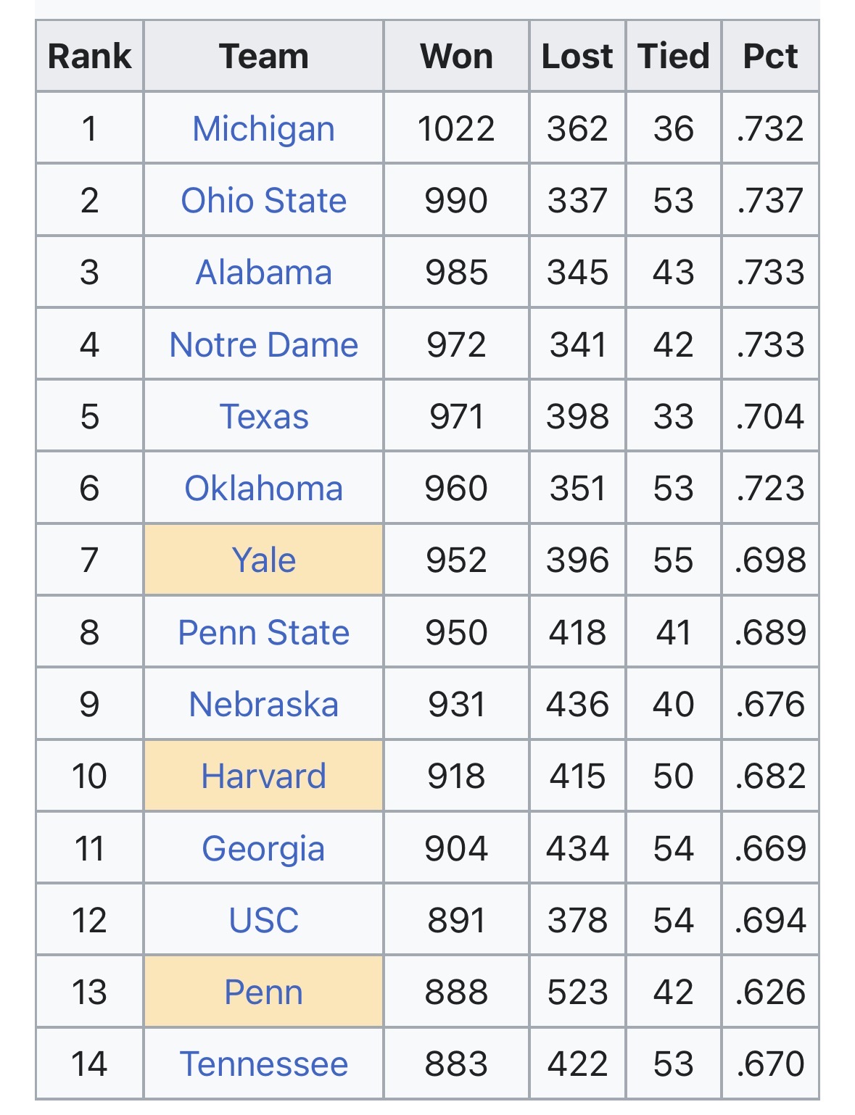Viewport: 855px width, 1115px height.
Task: Open the Notre Dame link
Action: coord(263,344)
